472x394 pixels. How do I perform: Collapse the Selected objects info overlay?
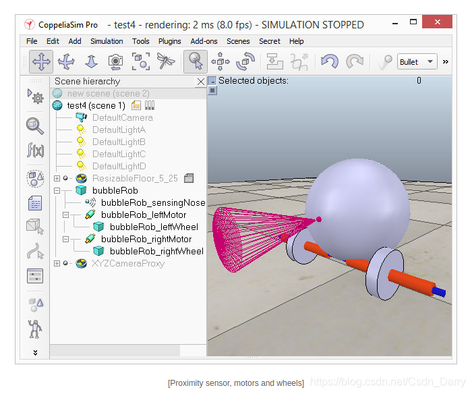pos(212,81)
